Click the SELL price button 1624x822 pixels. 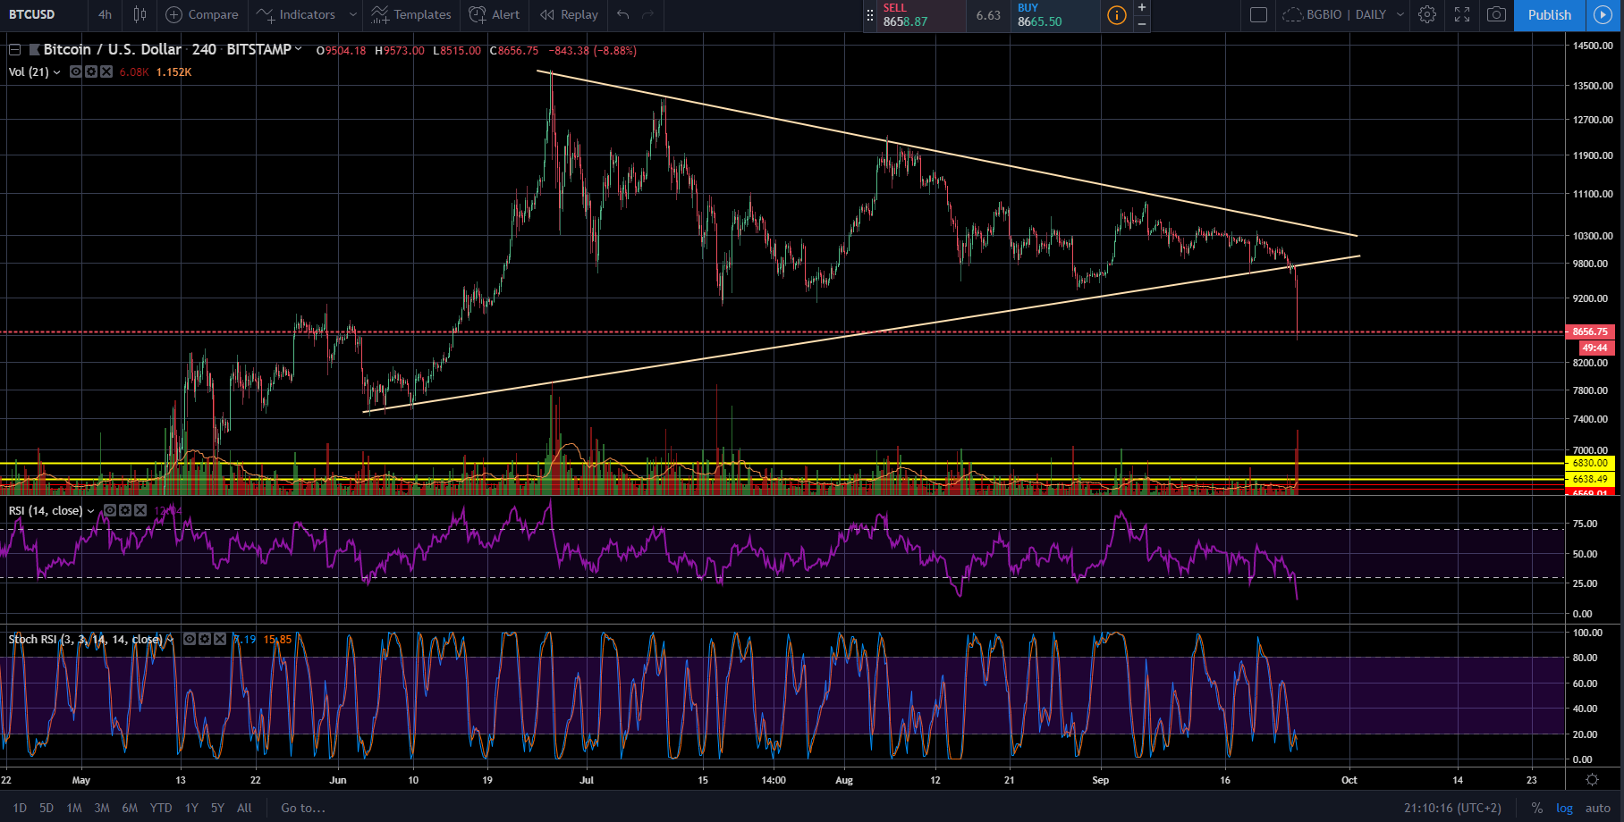pyautogui.click(x=912, y=15)
